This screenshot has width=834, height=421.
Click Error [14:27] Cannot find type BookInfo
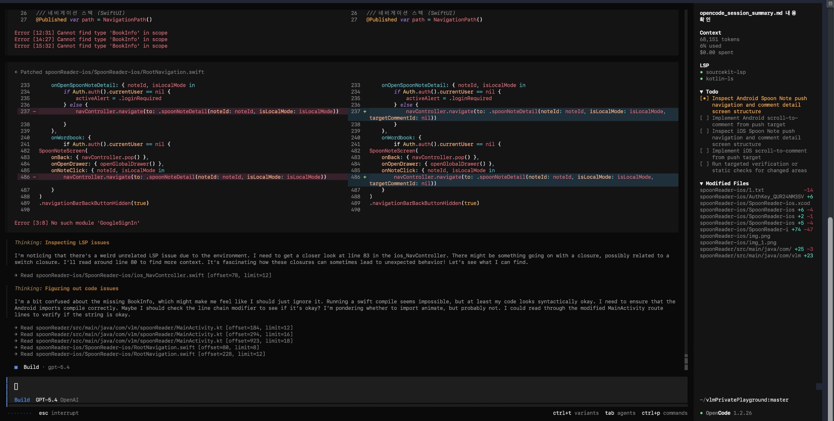[x=91, y=39]
